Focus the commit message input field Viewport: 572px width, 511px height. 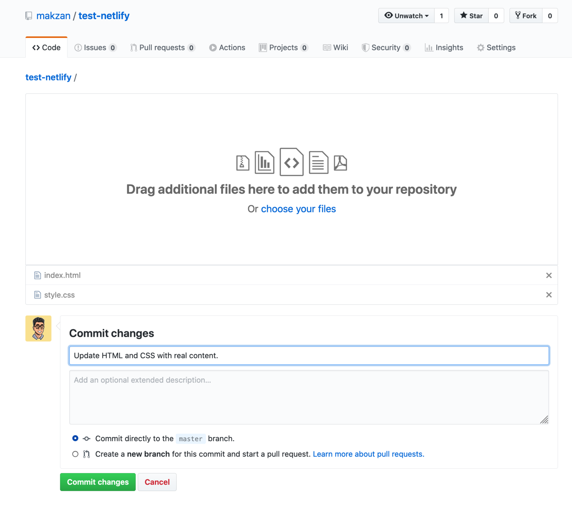309,355
